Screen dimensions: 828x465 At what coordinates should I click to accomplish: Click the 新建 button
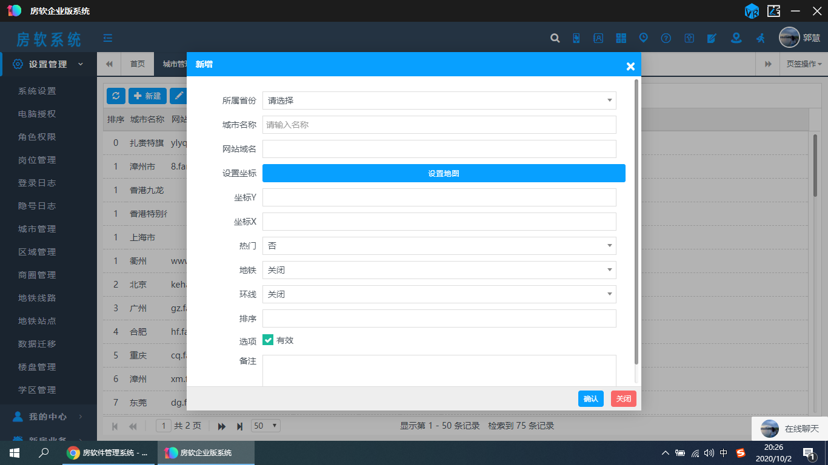pyautogui.click(x=147, y=96)
